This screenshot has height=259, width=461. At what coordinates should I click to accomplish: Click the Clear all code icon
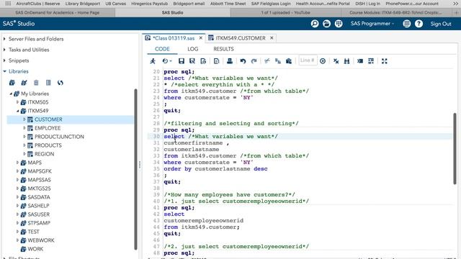[336, 61]
